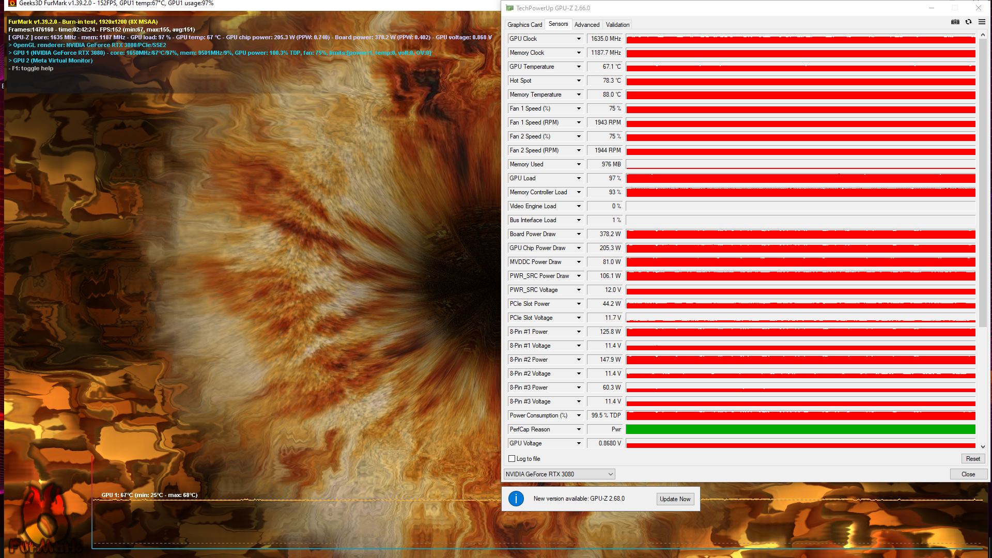Click the Update Now button
Screen dimensions: 992x558
[x=675, y=499]
